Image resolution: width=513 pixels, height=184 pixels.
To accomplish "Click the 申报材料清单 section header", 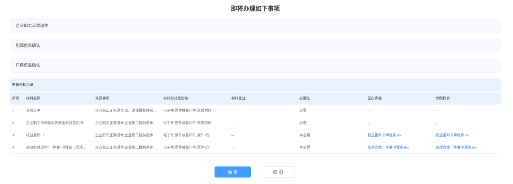I will [255, 85].
